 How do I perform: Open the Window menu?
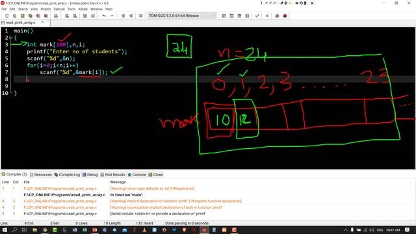pos(96,9)
